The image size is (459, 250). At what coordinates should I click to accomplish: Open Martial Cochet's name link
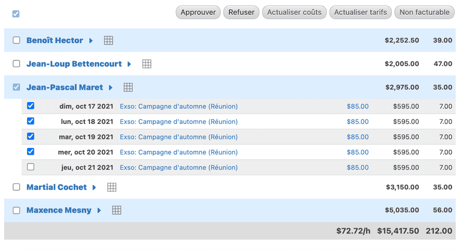tap(56, 187)
